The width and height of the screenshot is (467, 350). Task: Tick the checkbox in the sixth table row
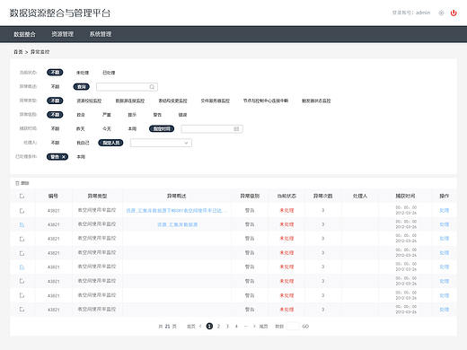click(x=22, y=281)
